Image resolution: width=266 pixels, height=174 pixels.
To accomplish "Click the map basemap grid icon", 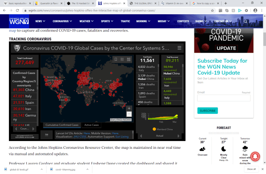I will click(x=129, y=59).
